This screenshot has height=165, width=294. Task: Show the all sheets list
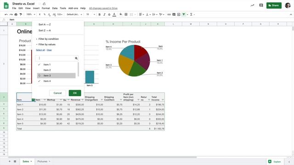point(15,161)
